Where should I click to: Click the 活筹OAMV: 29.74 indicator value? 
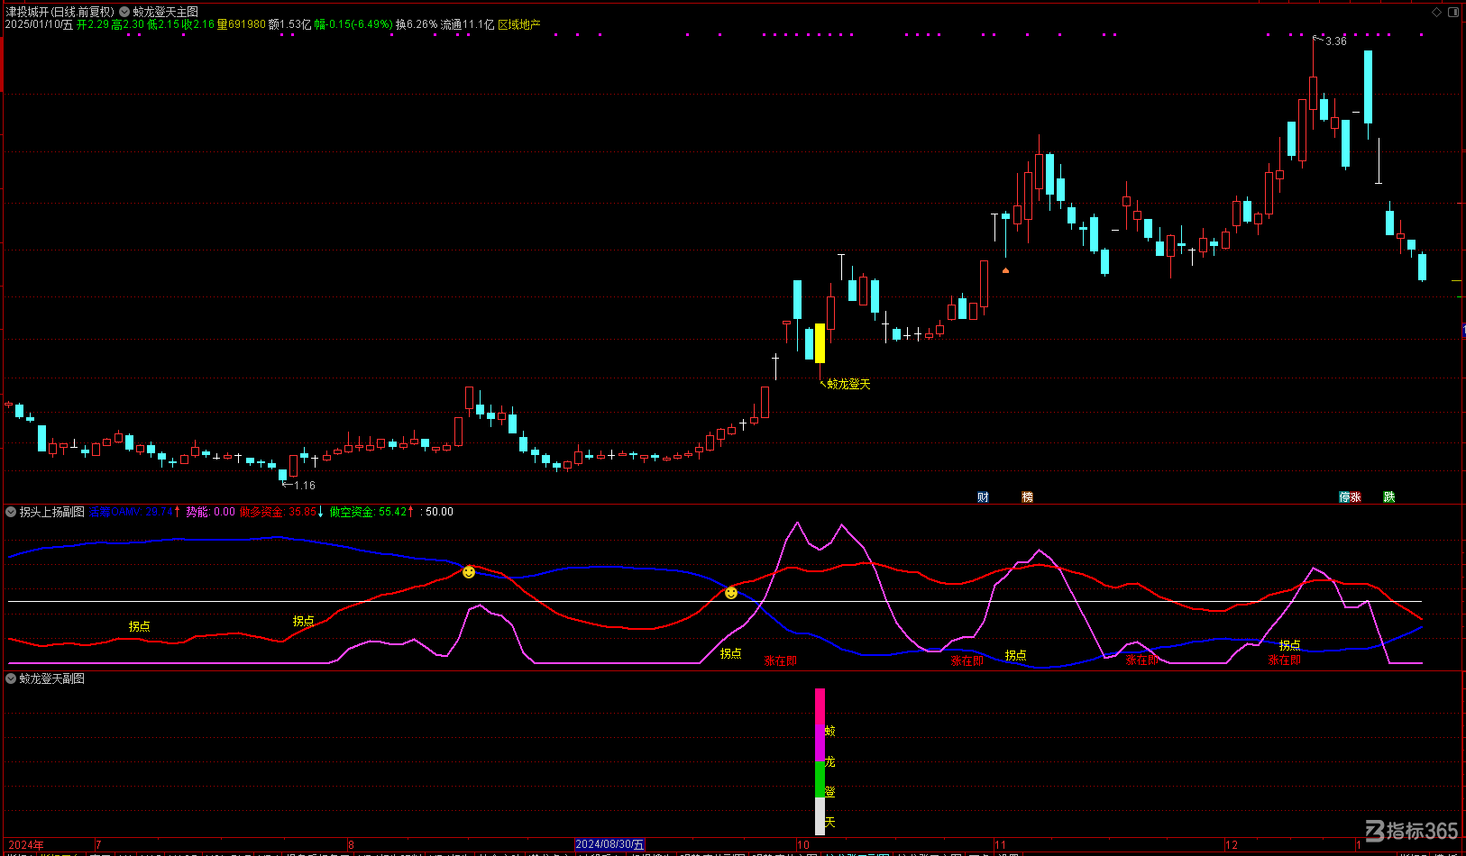[x=132, y=512]
